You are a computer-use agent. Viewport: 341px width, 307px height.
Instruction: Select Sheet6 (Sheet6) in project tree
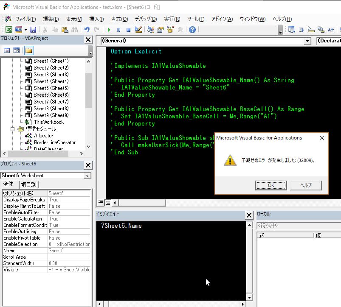click(x=51, y=95)
